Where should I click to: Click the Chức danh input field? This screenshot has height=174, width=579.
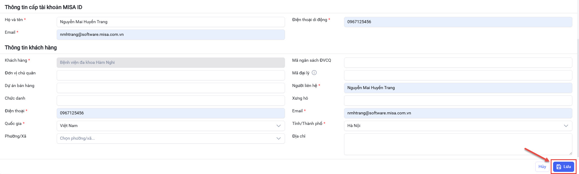click(171, 101)
